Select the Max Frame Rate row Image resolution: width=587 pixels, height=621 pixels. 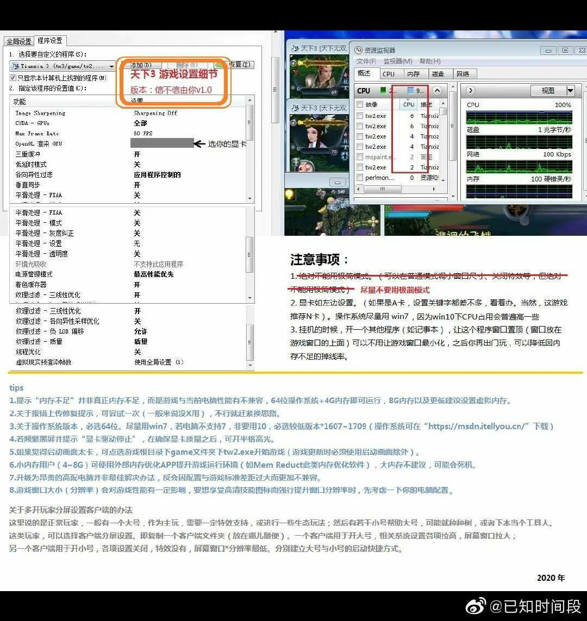(x=129, y=134)
